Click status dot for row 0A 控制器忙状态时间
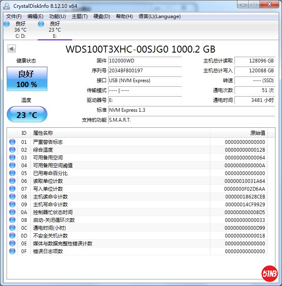 point(12,212)
